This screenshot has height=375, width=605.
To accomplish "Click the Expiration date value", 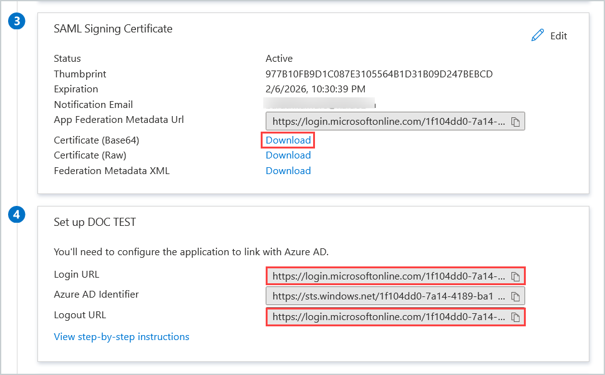I will pos(316,89).
